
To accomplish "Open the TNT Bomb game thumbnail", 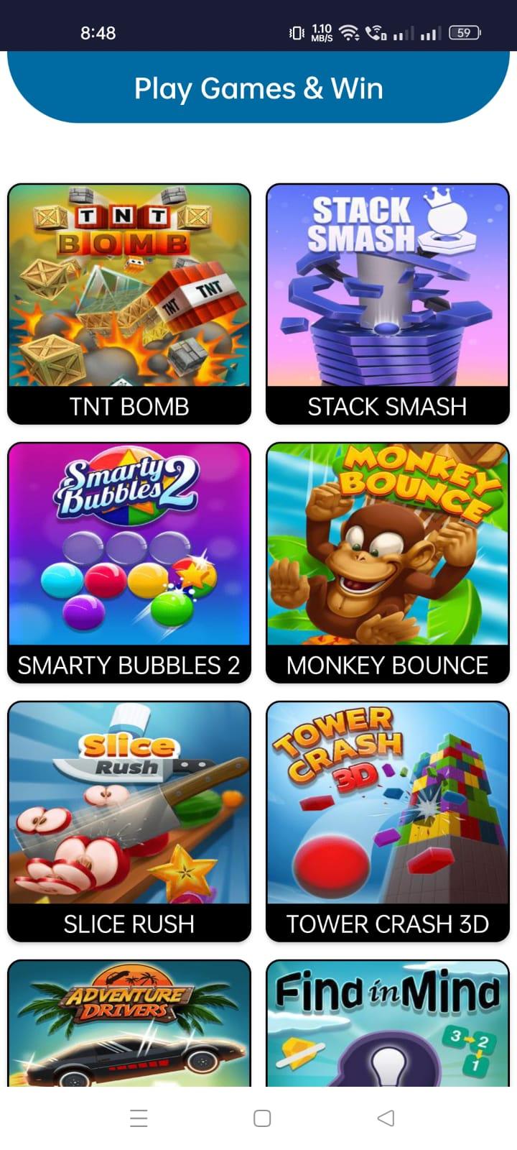I will (x=129, y=285).
